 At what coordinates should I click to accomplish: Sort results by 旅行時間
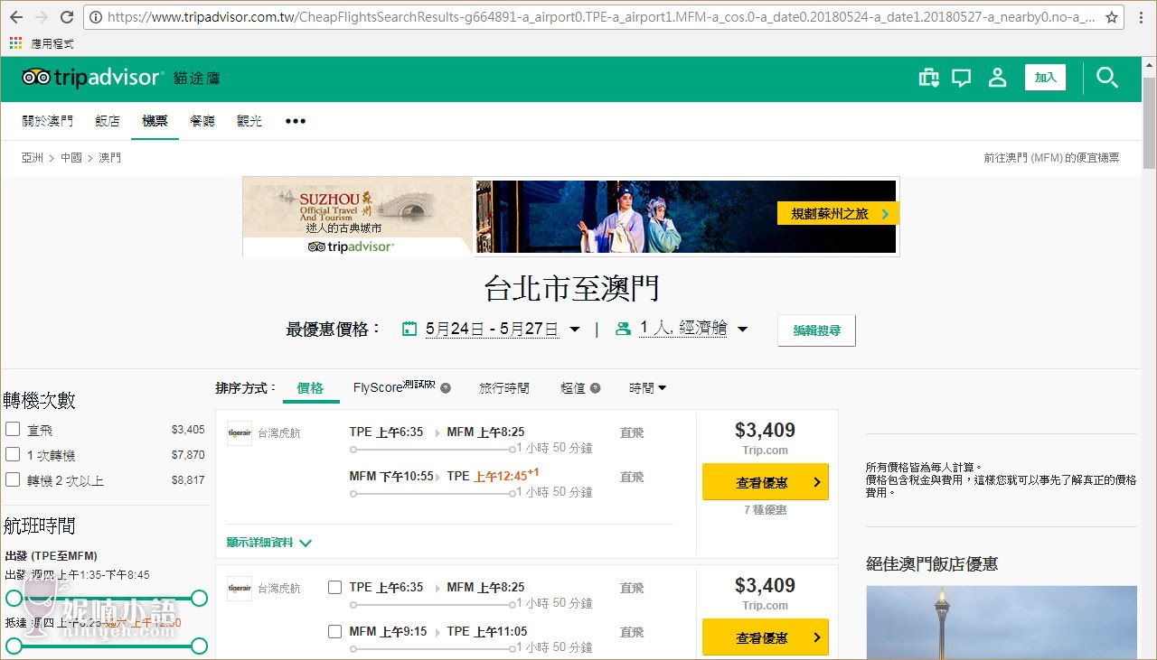504,388
